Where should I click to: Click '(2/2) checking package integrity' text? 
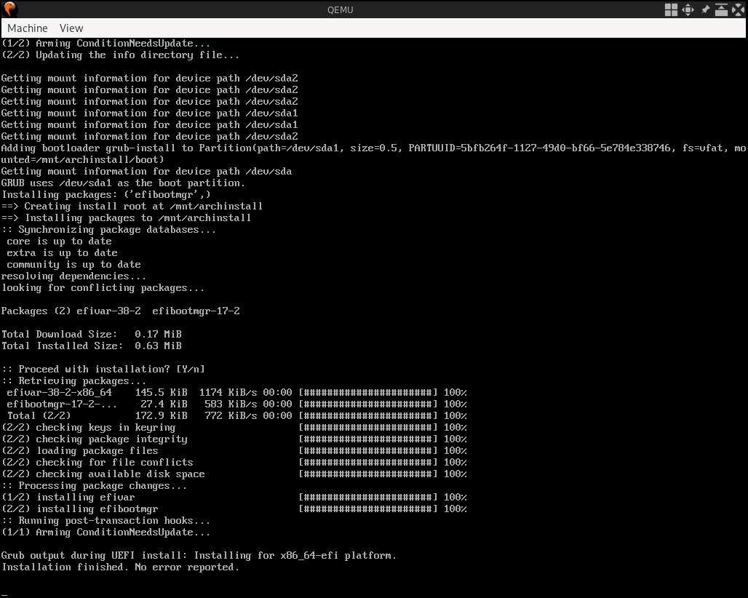(x=95, y=439)
